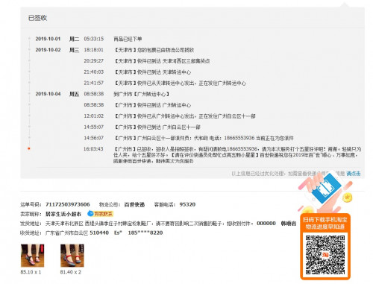Click the phone scanning illustration icon

point(325,192)
